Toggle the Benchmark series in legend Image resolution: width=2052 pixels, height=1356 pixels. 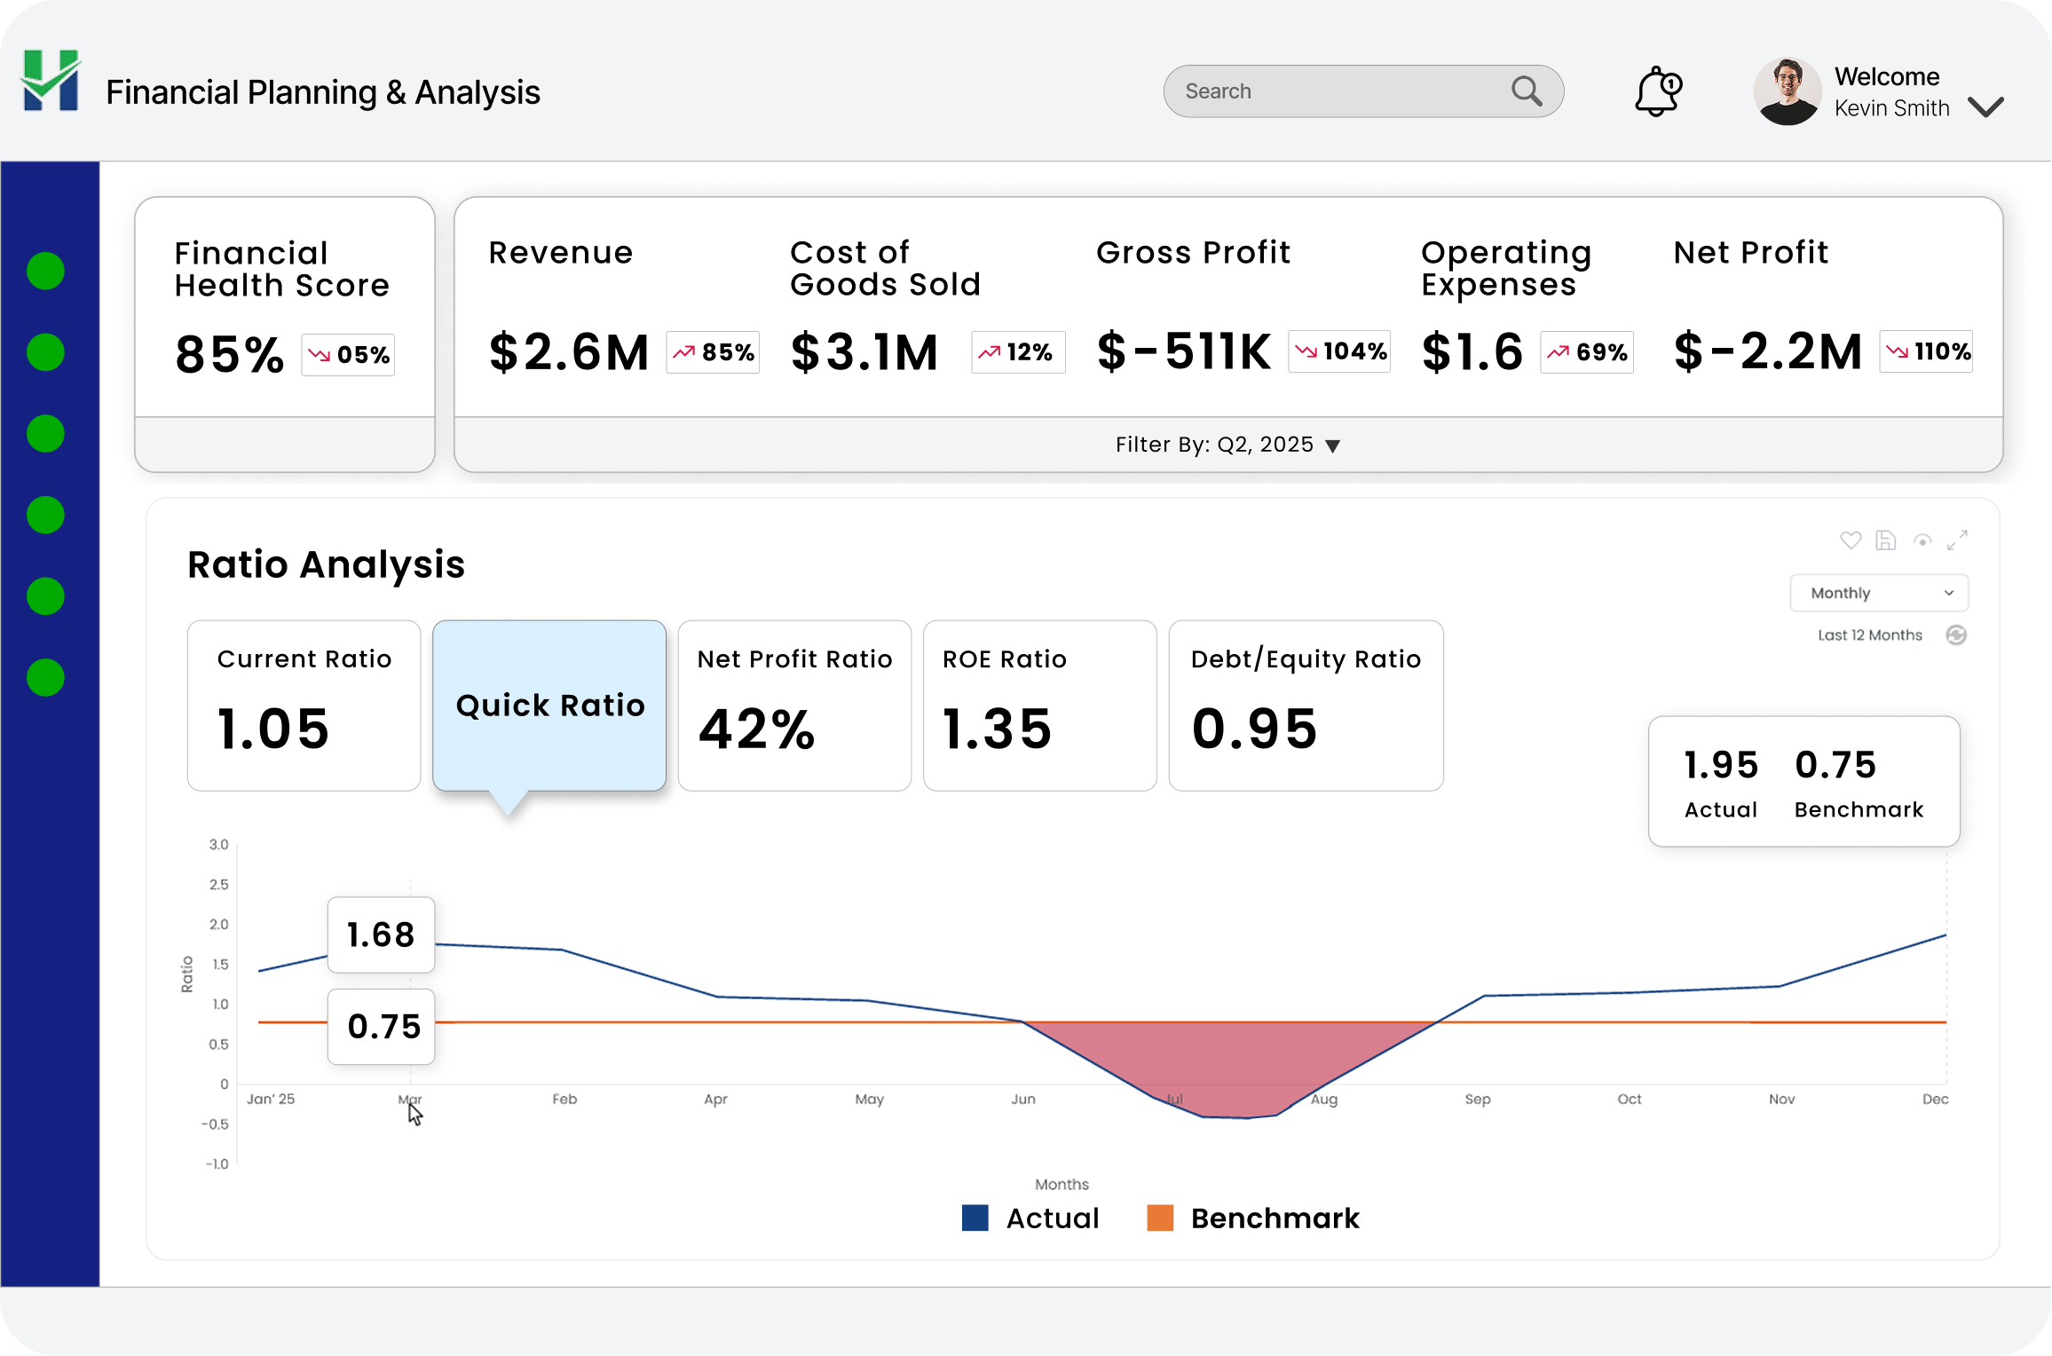pyautogui.click(x=1275, y=1218)
